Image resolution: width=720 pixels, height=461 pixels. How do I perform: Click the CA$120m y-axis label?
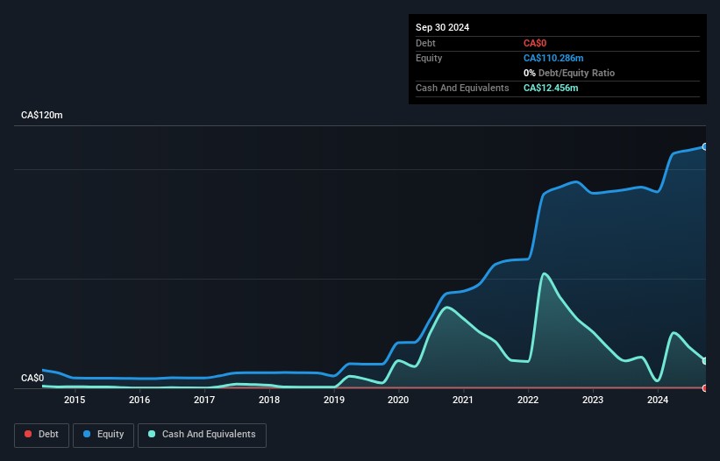point(42,116)
